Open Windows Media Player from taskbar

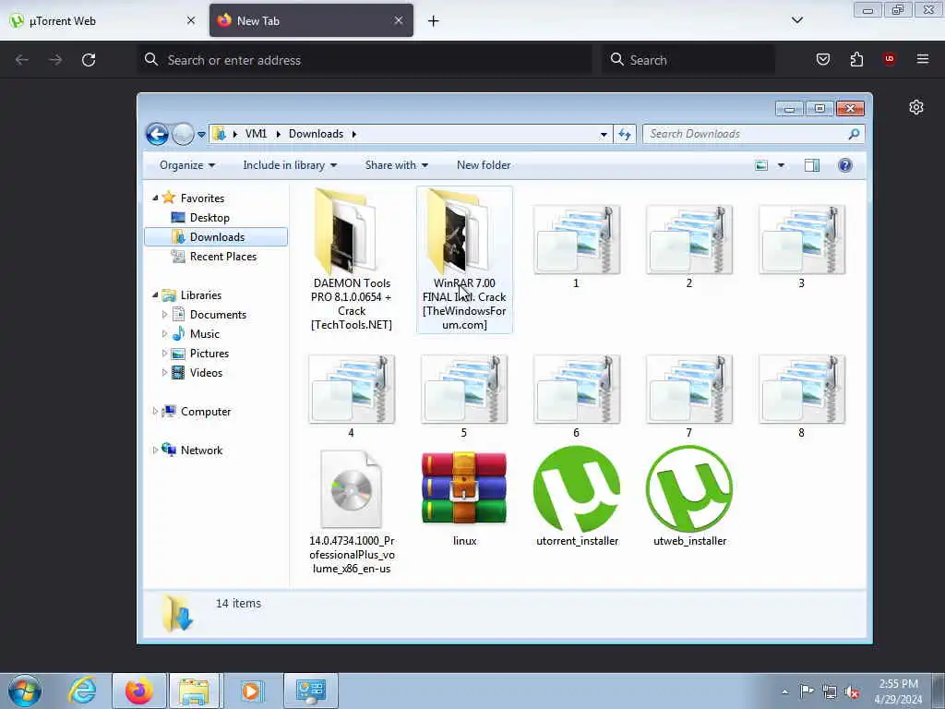(x=252, y=691)
